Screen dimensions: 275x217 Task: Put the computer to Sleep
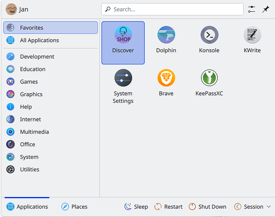pos(136,207)
